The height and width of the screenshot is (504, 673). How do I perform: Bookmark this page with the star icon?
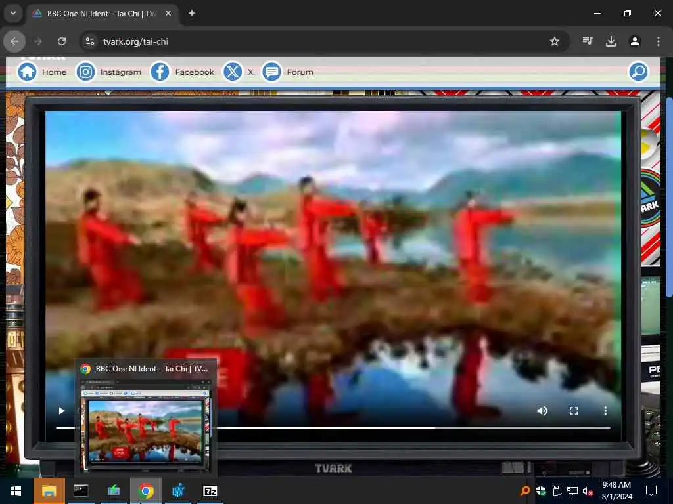click(555, 41)
